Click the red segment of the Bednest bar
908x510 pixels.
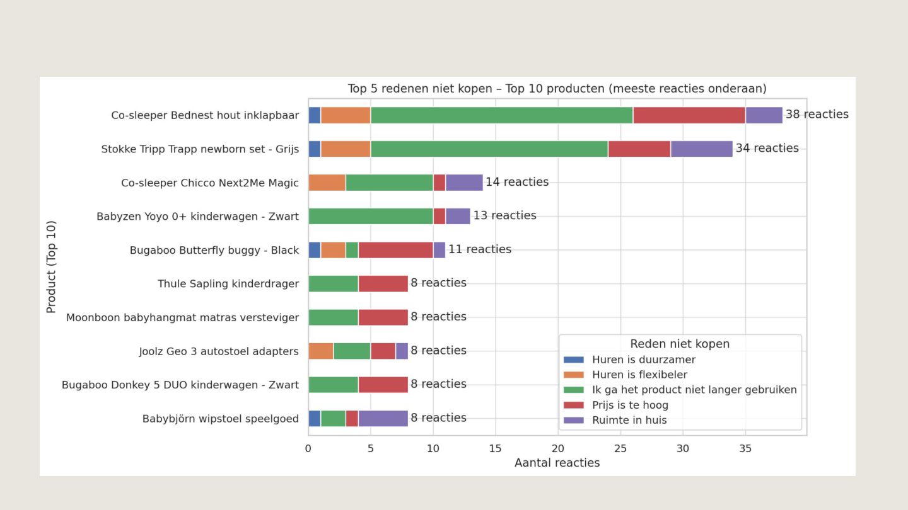[x=689, y=115]
